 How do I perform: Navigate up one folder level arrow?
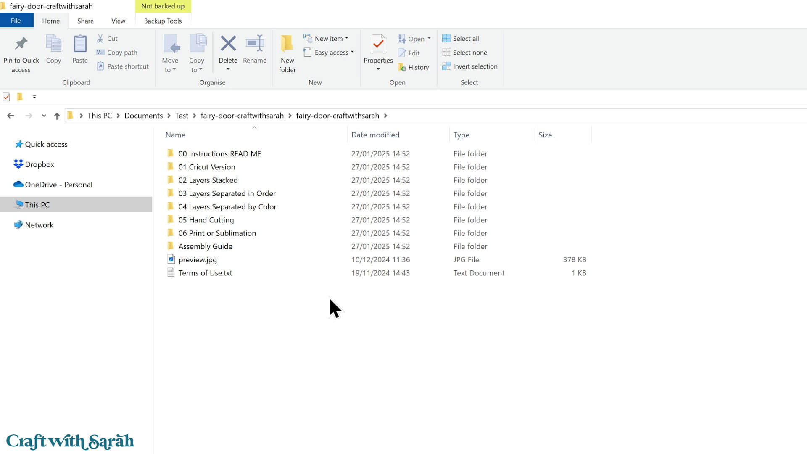pyautogui.click(x=57, y=116)
